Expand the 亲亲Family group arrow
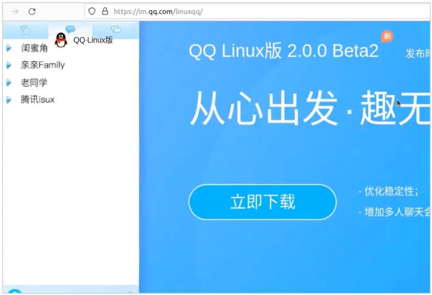Image resolution: width=432 pixels, height=295 pixels. (9, 65)
